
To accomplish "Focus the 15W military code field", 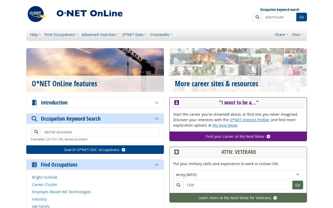I will pos(238,185).
